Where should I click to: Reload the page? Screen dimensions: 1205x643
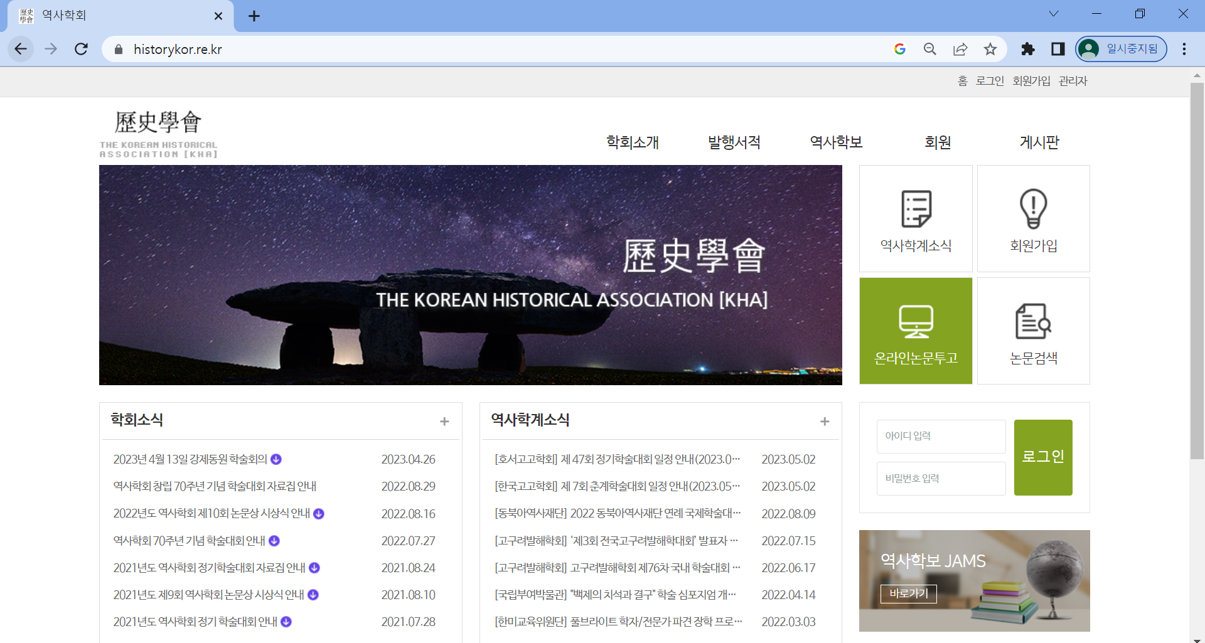tap(81, 49)
